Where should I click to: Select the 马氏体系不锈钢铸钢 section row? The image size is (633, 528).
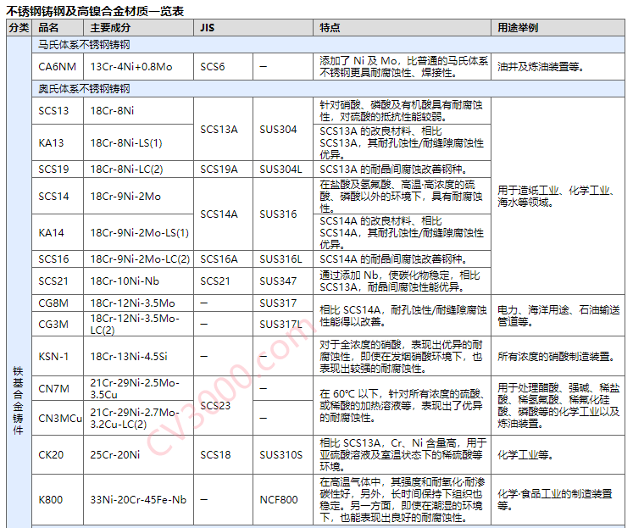pyautogui.click(x=84, y=43)
